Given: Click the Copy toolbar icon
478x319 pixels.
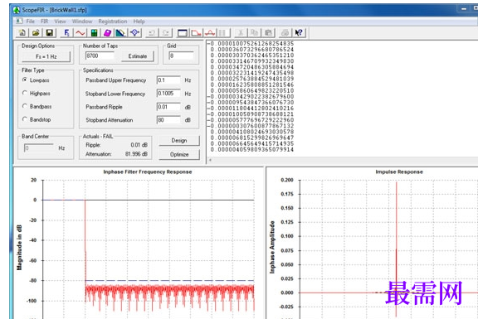Looking at the screenshot, I should pyautogui.click(x=254, y=32).
